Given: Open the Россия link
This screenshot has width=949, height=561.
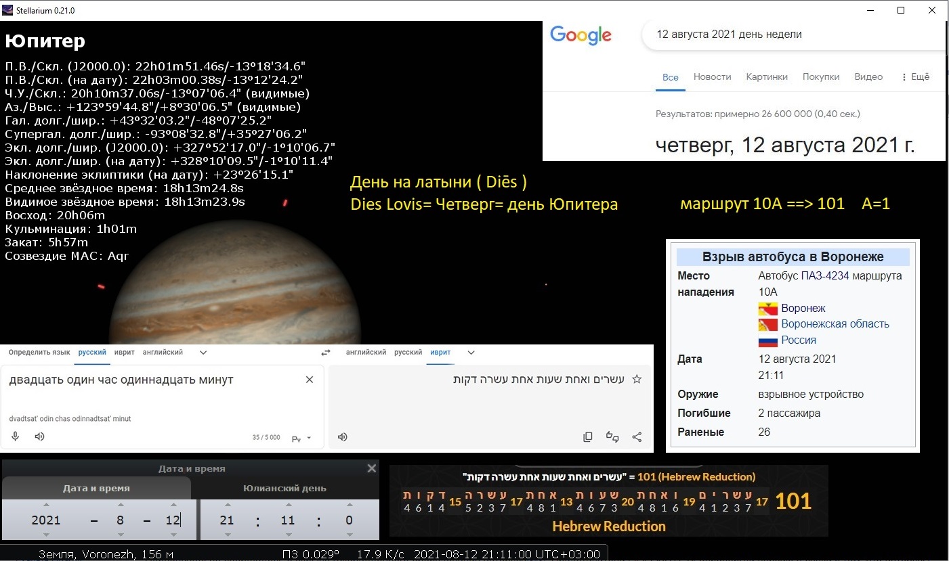Looking at the screenshot, I should [x=799, y=340].
